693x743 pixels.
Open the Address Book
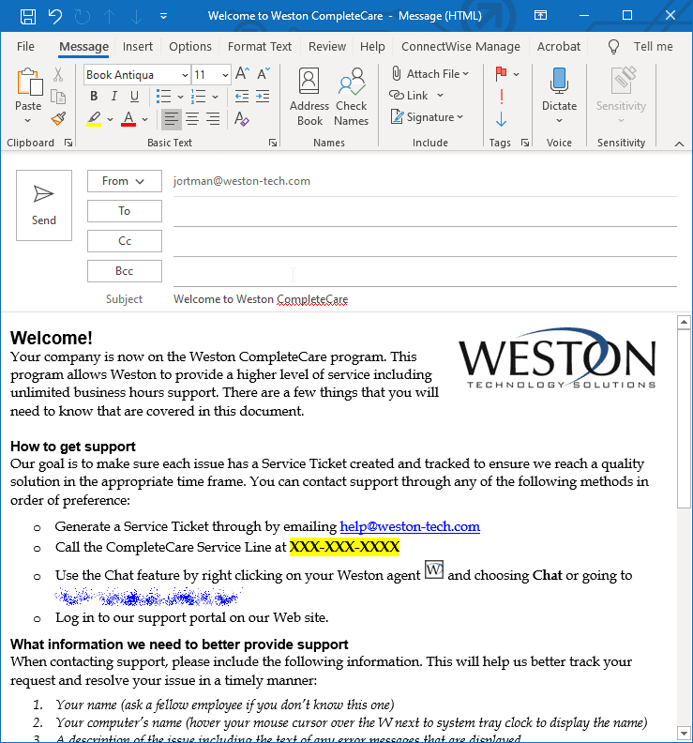click(x=309, y=97)
